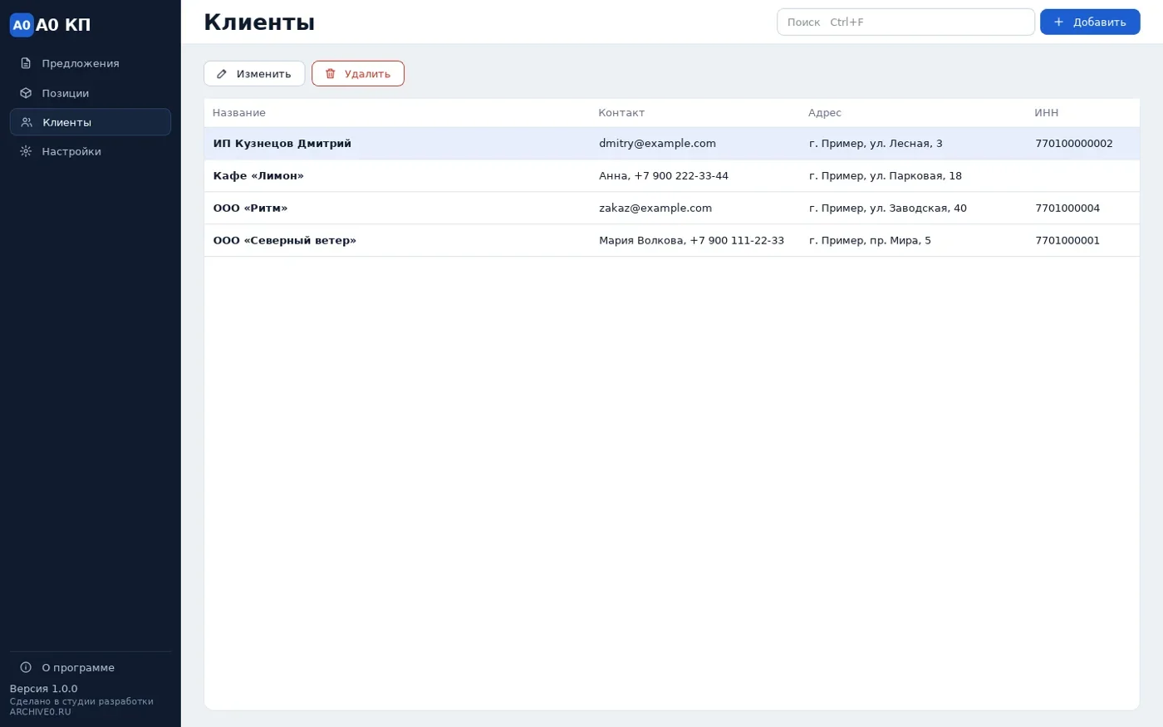
Task: Click the people icon beside Клиенты
Action: coord(27,122)
